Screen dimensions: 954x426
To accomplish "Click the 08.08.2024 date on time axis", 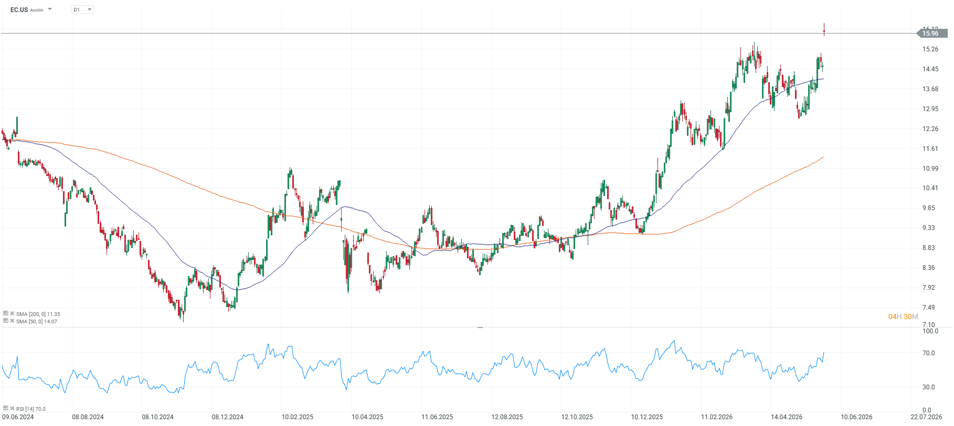I will point(88,417).
